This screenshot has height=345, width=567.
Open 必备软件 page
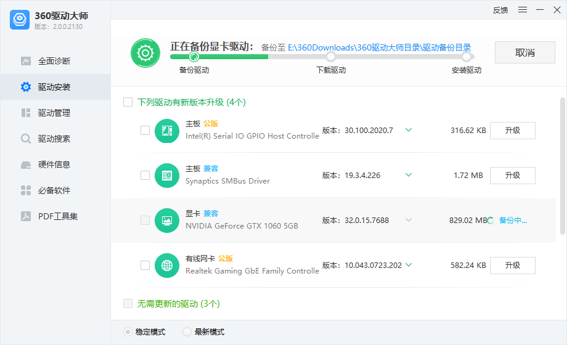(x=55, y=190)
